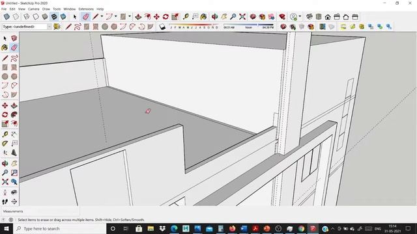Select the Push/Pull tool in top toolbar

(138, 17)
